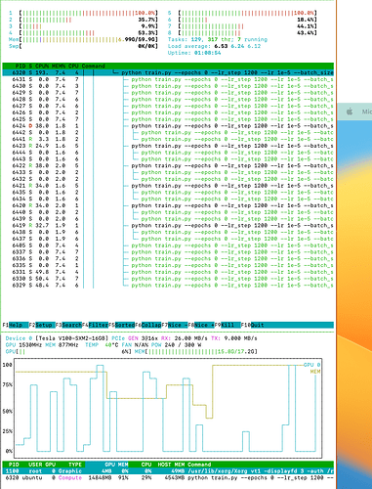Screen dimensions: 372x489
Task: Click the Command column header in htop
Action: 93,66
